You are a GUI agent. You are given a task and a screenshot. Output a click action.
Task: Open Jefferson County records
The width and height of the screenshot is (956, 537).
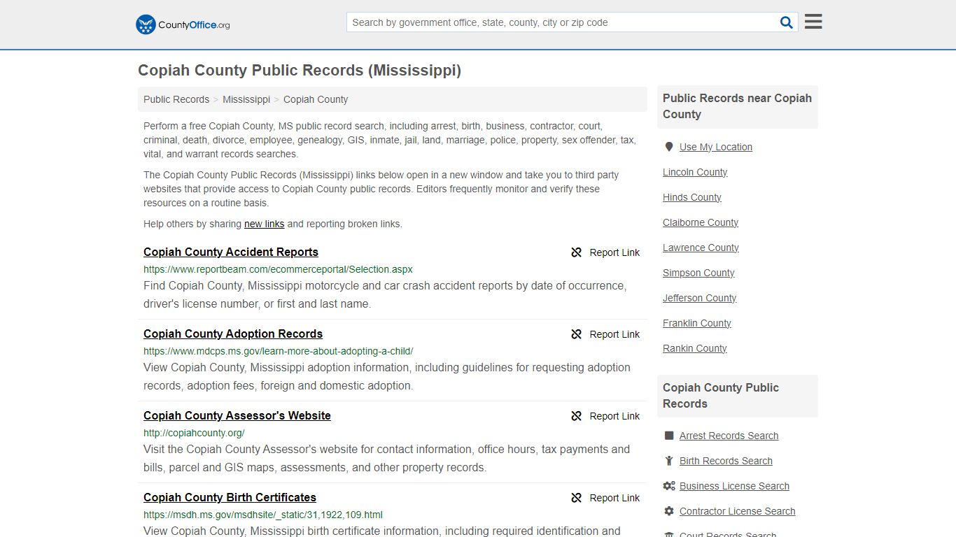pos(700,298)
